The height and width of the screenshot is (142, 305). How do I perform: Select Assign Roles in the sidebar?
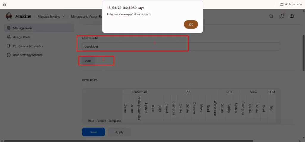(x=22, y=37)
